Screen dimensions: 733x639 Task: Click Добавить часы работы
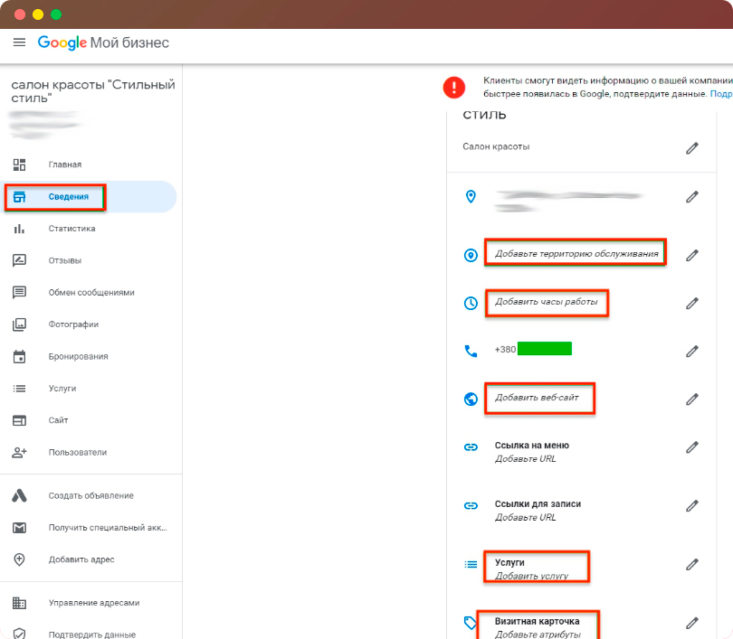coord(546,302)
